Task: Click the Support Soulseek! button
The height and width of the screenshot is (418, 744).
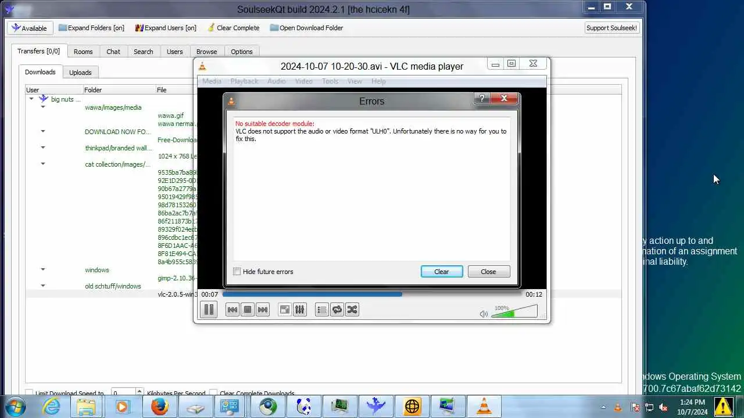Action: click(611, 28)
